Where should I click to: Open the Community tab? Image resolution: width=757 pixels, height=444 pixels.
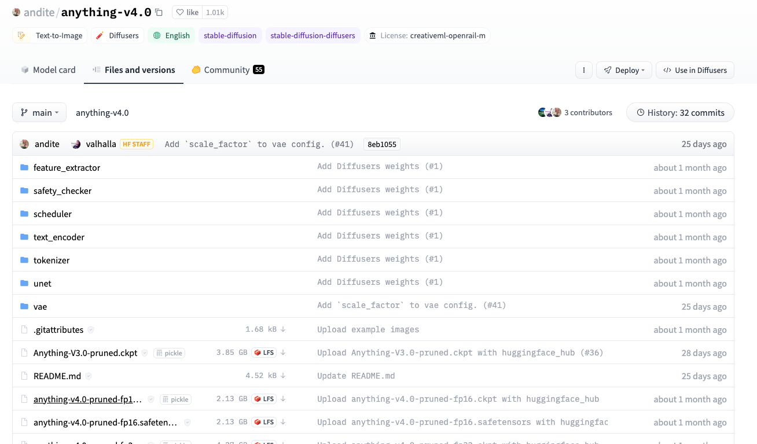coord(228,69)
